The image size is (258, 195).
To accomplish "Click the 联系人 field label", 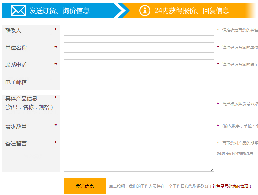I will click(13, 31).
